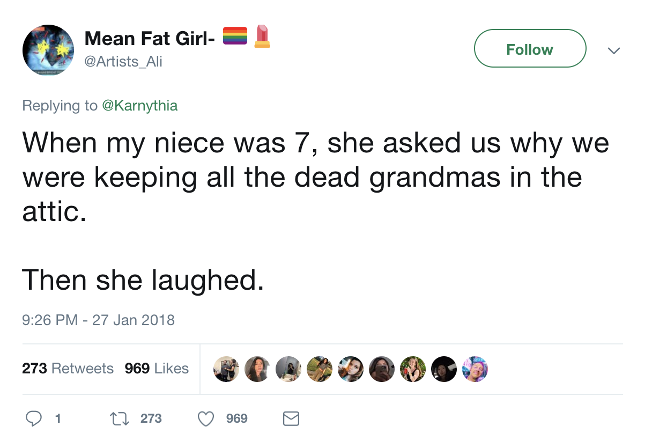Select the liker avatar holding a red cup
The height and width of the screenshot is (441, 652).
pos(413,369)
